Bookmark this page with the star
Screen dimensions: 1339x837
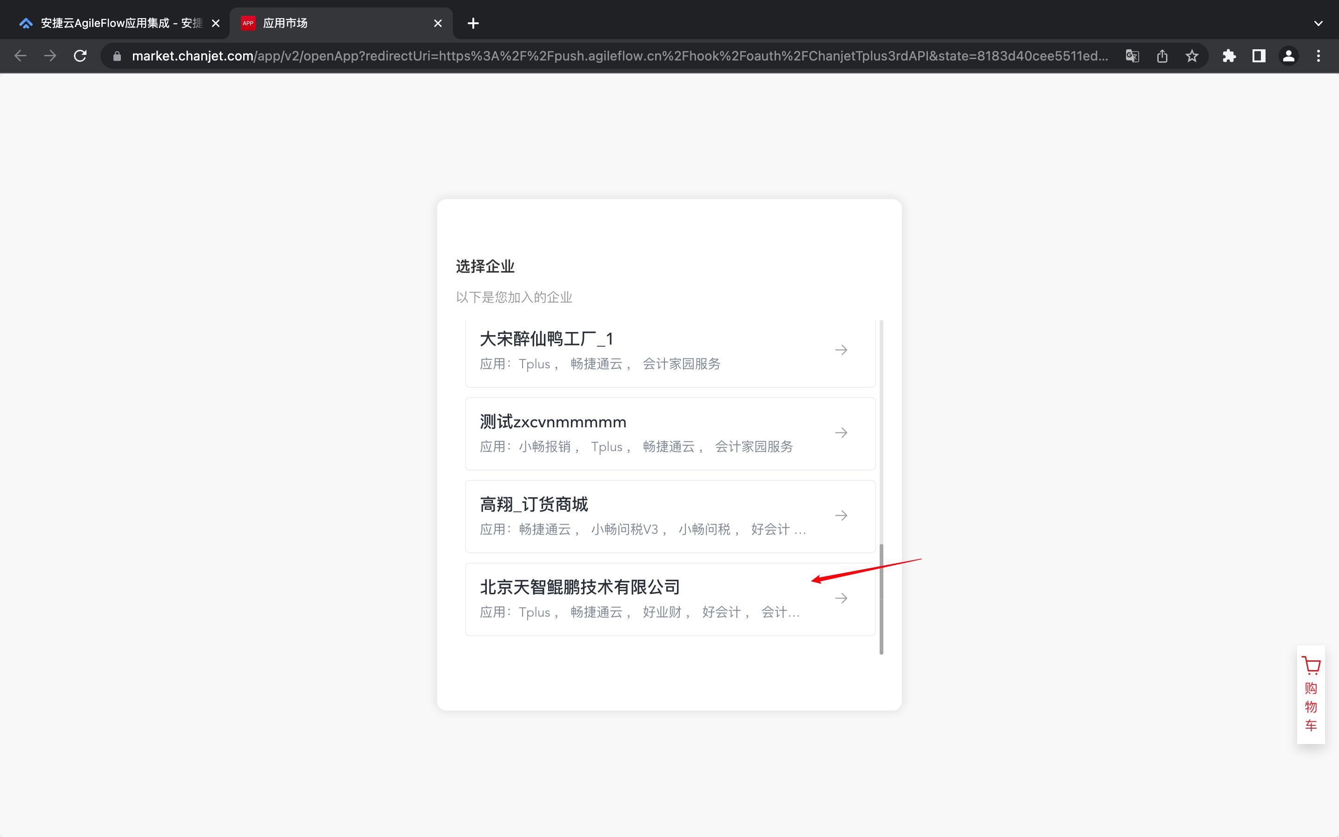coord(1191,55)
